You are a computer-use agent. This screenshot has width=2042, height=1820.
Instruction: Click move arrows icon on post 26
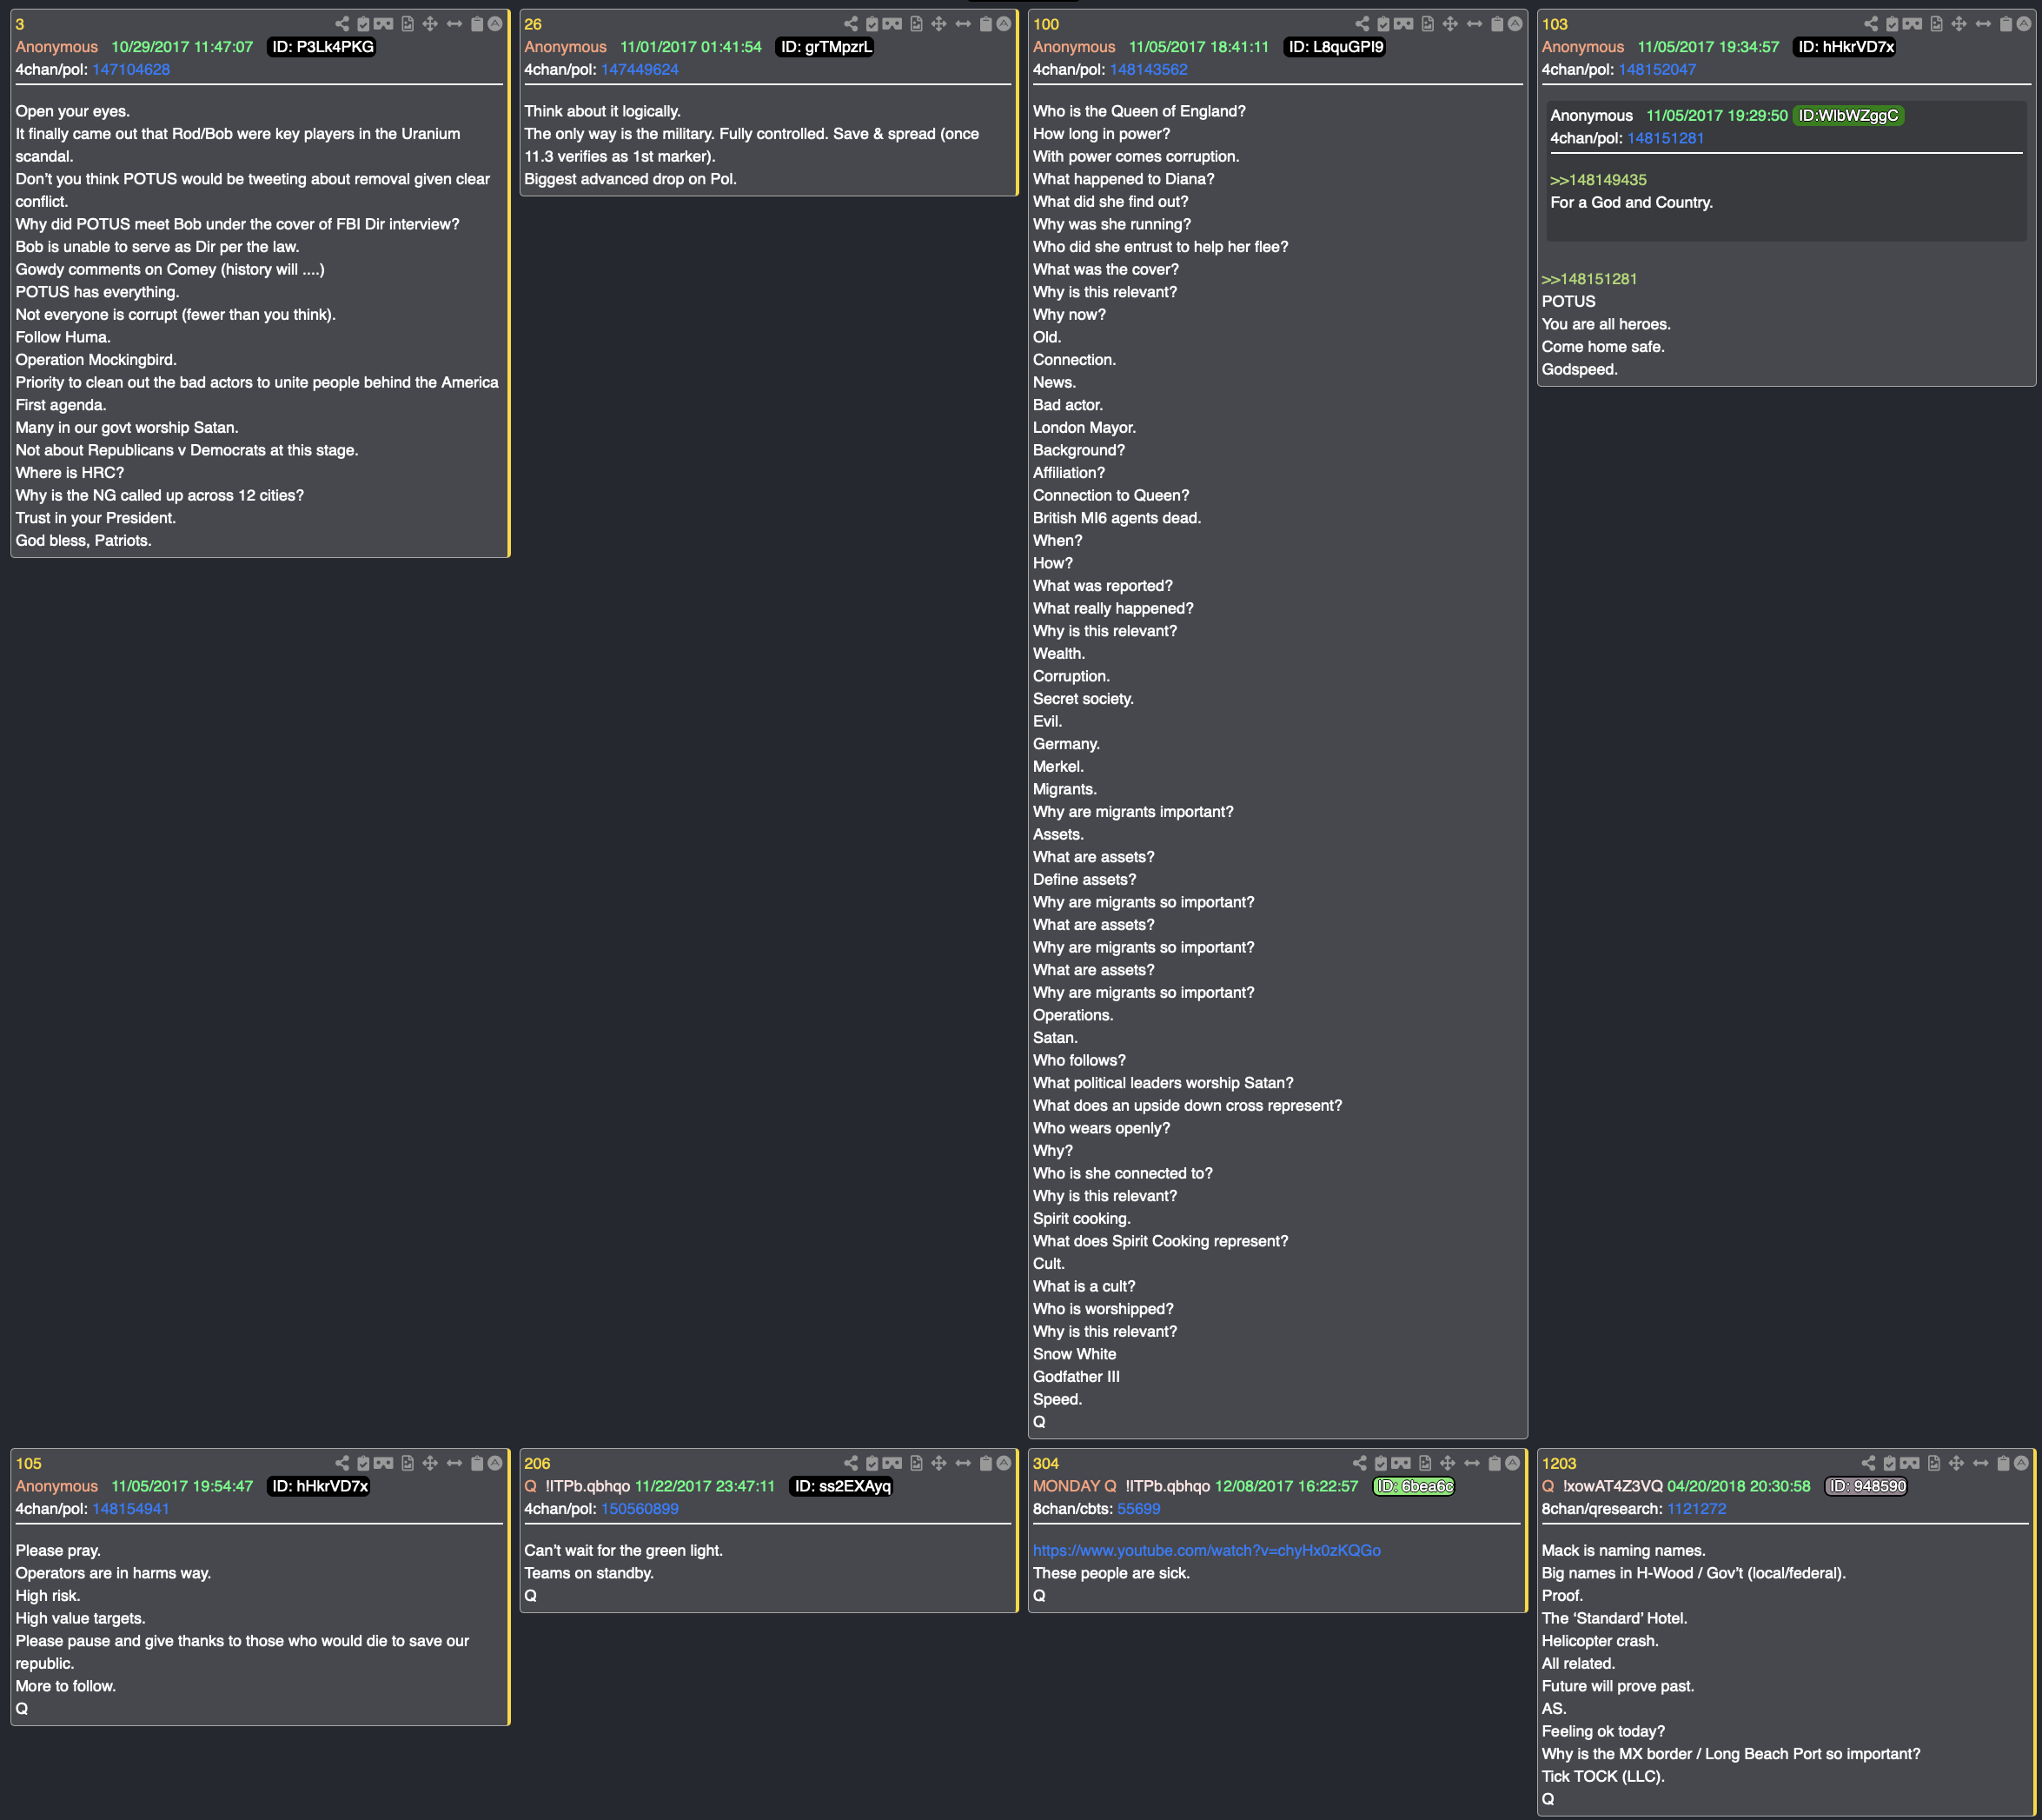938,24
